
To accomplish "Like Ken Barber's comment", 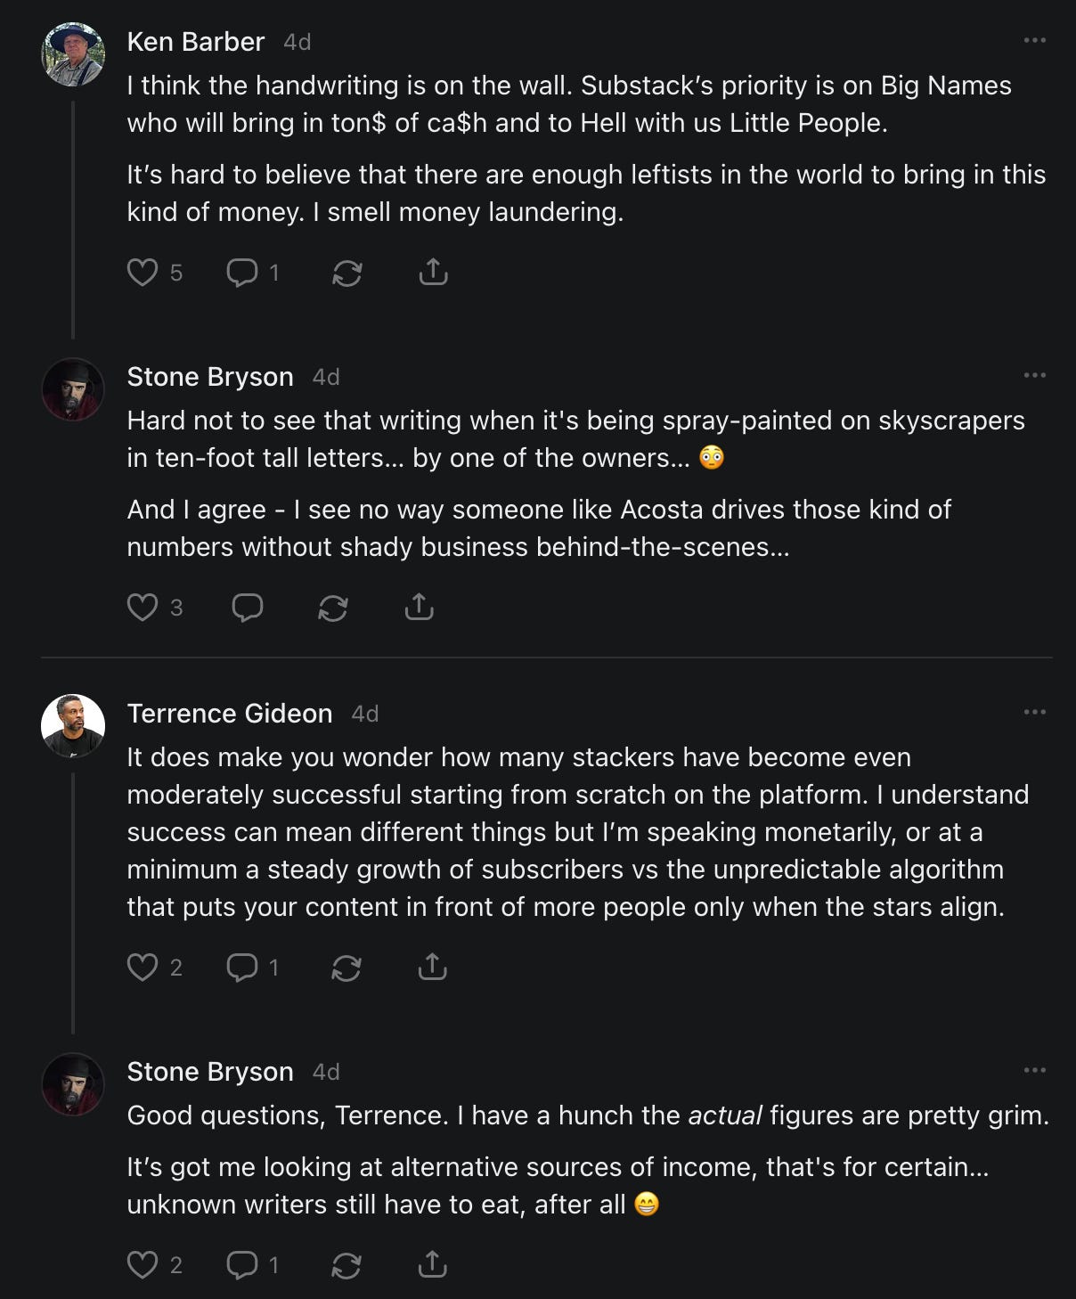I will pyautogui.click(x=143, y=272).
